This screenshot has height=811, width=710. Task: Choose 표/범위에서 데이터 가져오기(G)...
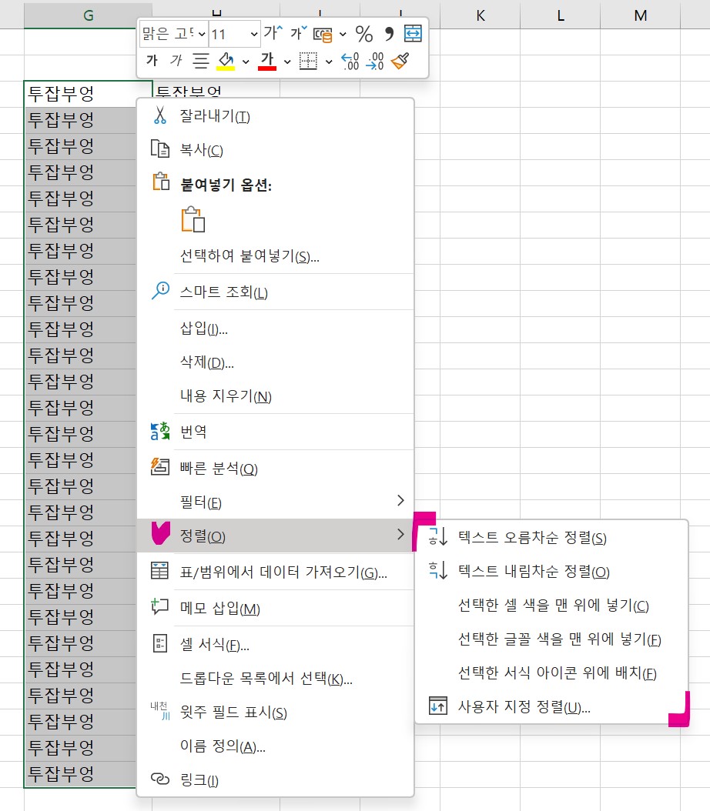coord(276,572)
